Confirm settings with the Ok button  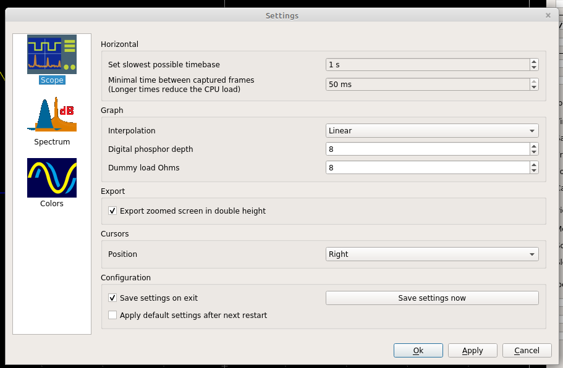click(418, 350)
